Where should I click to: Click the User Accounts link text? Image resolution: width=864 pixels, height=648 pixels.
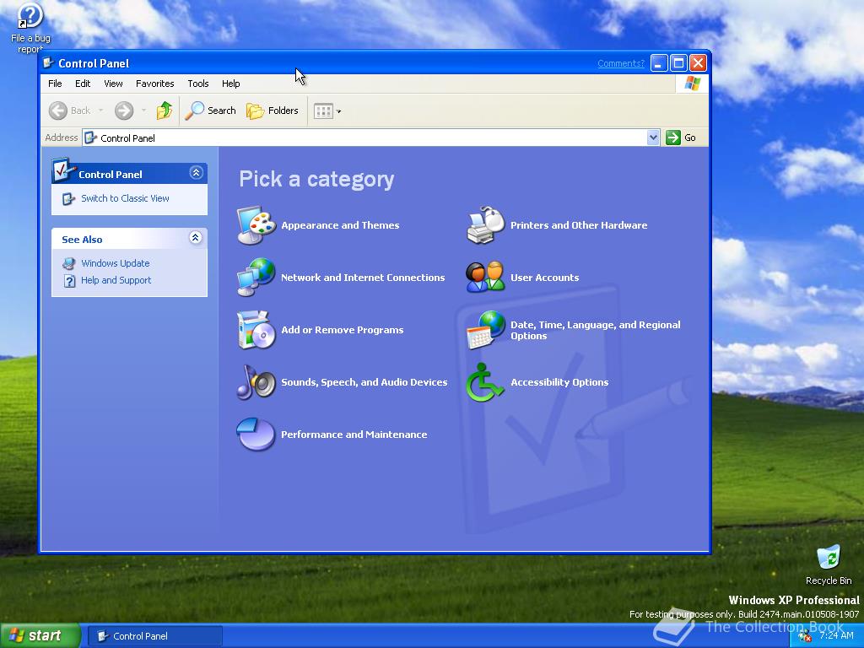click(544, 277)
